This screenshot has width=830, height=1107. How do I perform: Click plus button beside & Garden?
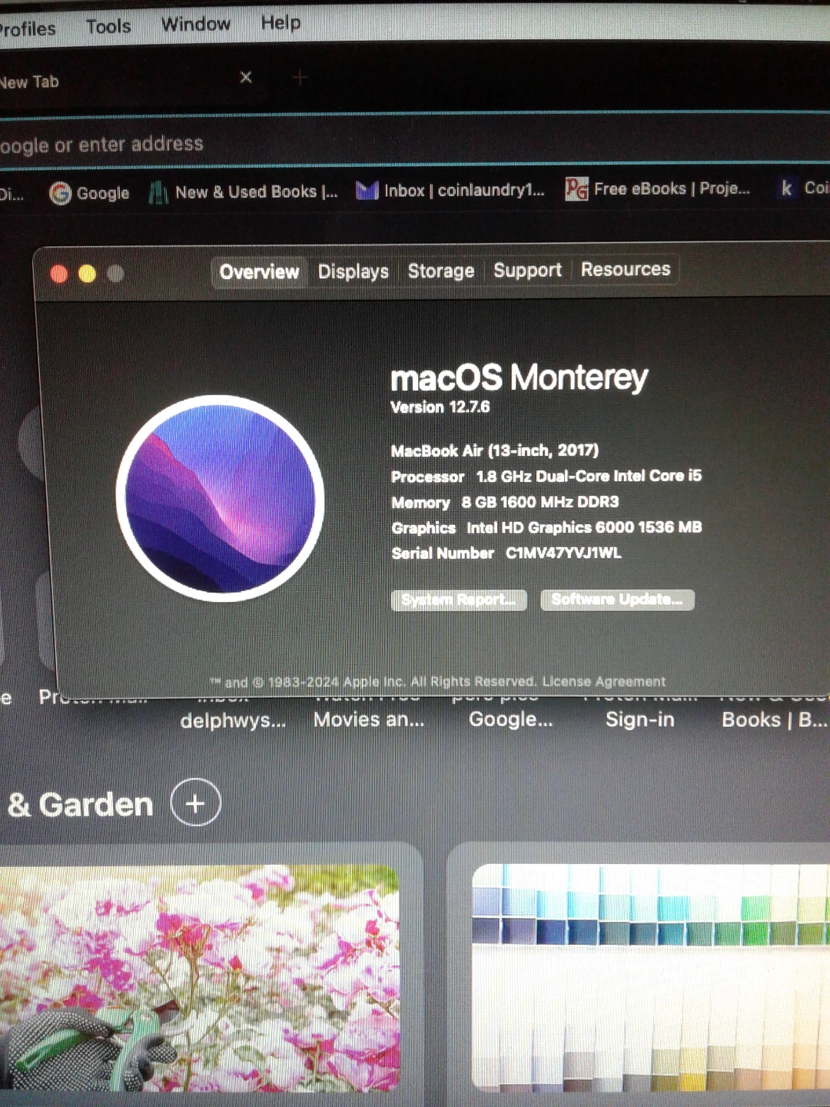(x=195, y=803)
